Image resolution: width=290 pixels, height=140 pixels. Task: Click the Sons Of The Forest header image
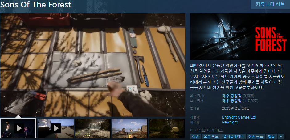pos(240,36)
